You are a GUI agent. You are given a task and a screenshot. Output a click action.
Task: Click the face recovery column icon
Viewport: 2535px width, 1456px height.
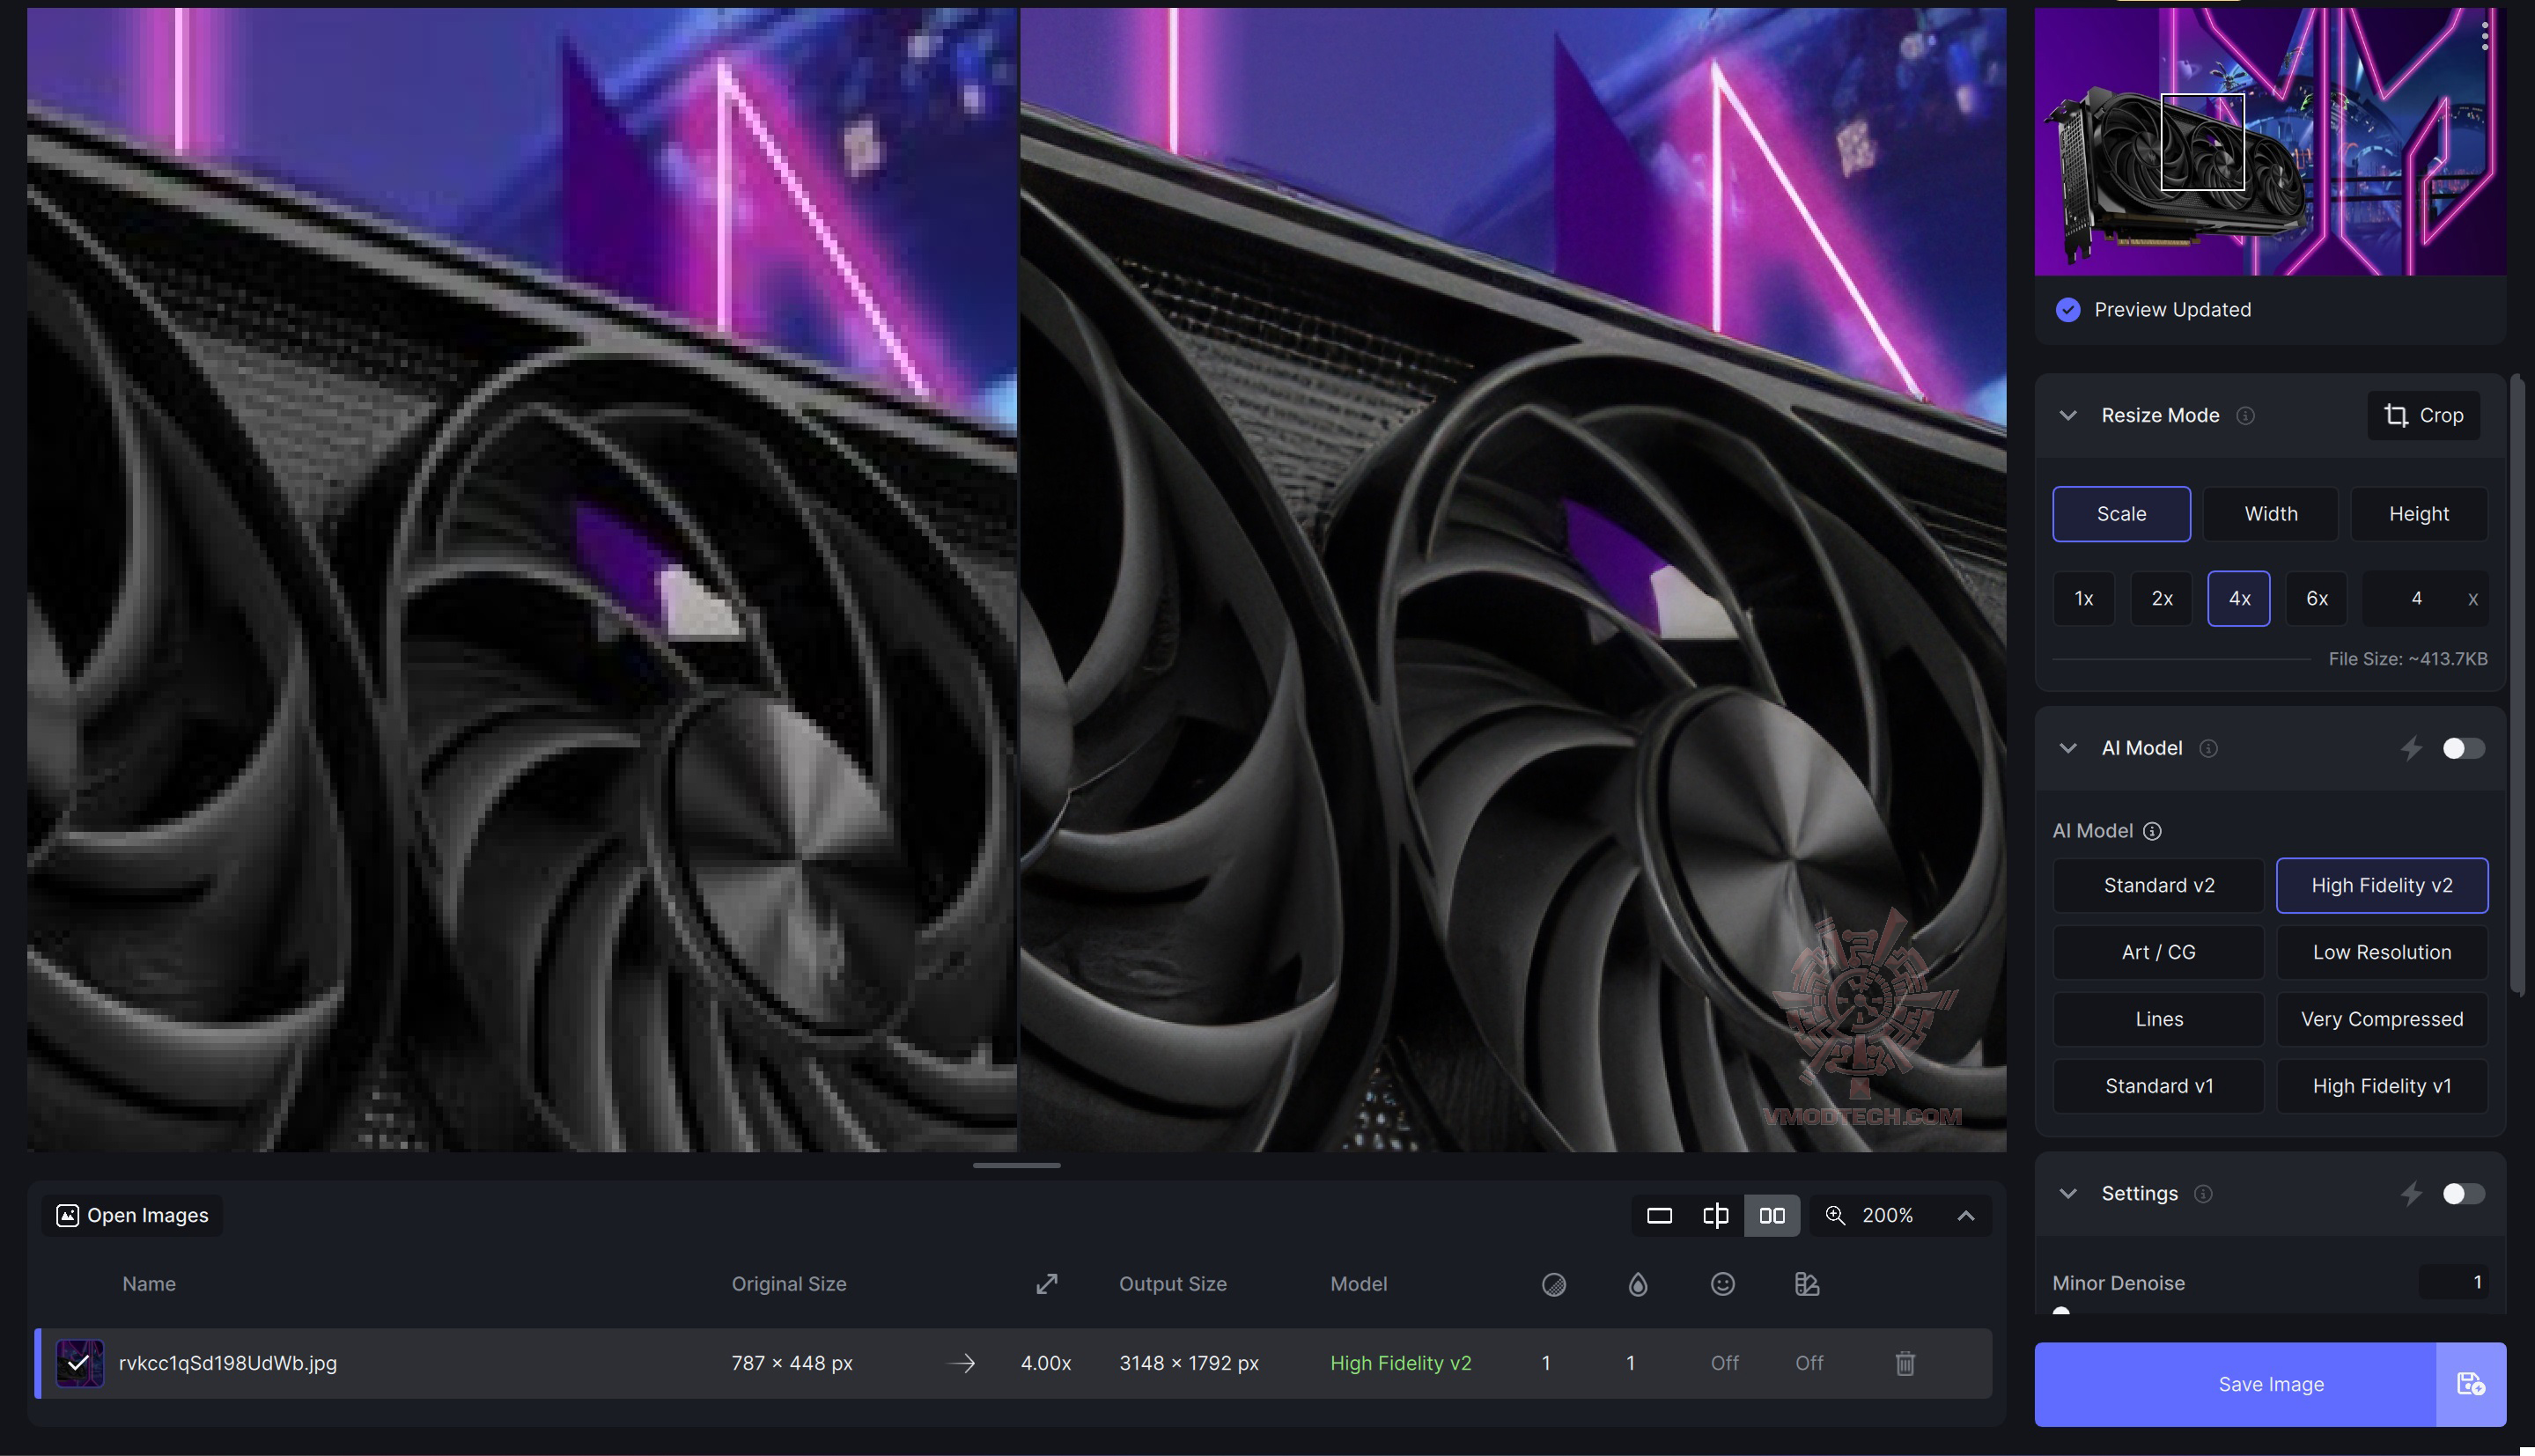[1722, 1284]
